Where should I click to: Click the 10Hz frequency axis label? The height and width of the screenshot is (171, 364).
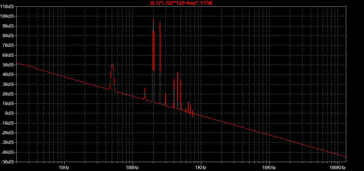pyautogui.click(x=64, y=167)
